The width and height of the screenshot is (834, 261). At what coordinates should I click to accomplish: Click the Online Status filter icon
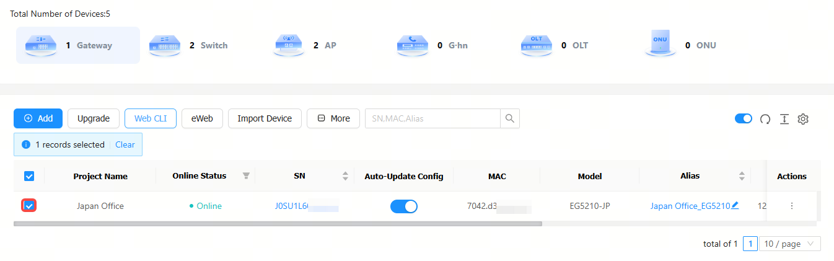click(x=246, y=176)
